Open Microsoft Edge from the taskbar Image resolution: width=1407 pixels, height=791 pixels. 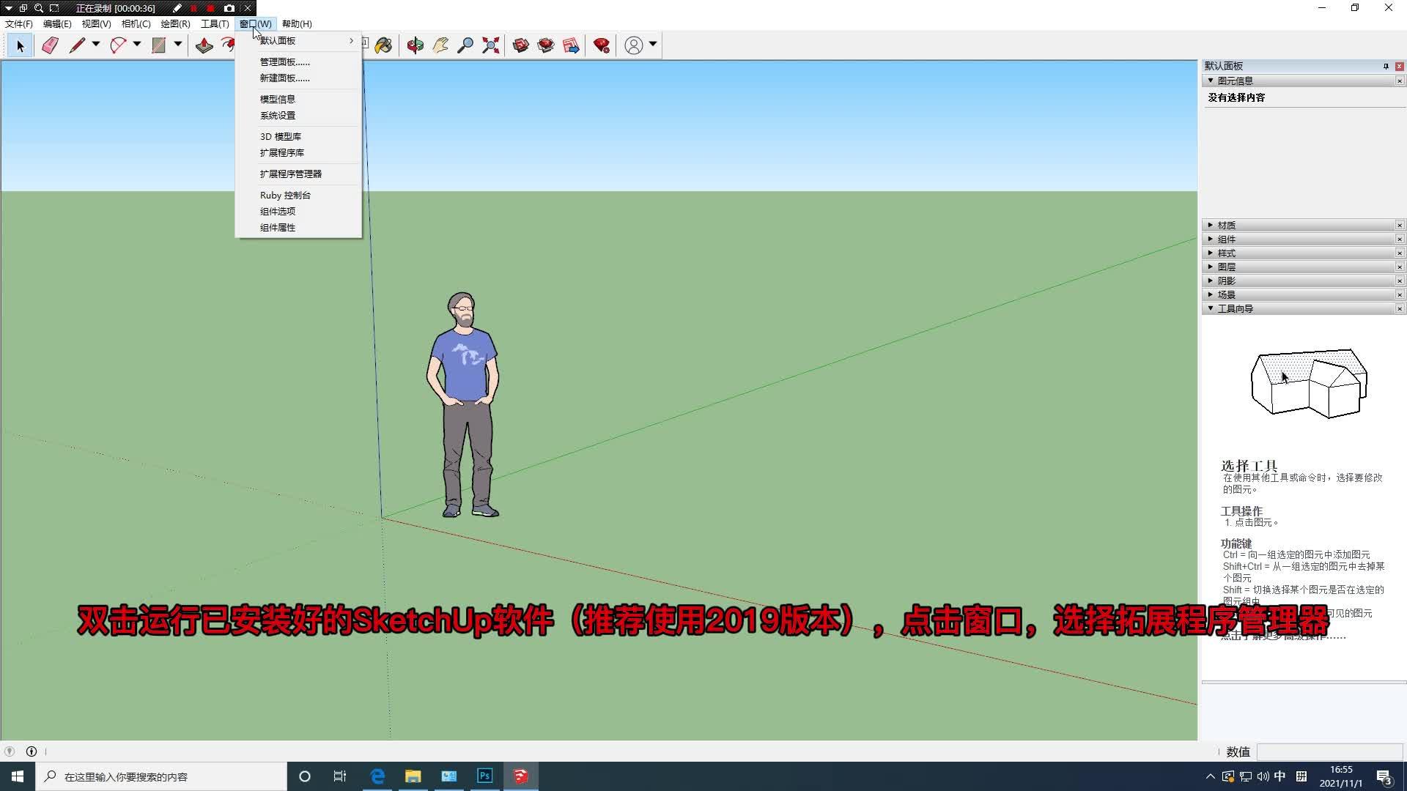coord(377,776)
